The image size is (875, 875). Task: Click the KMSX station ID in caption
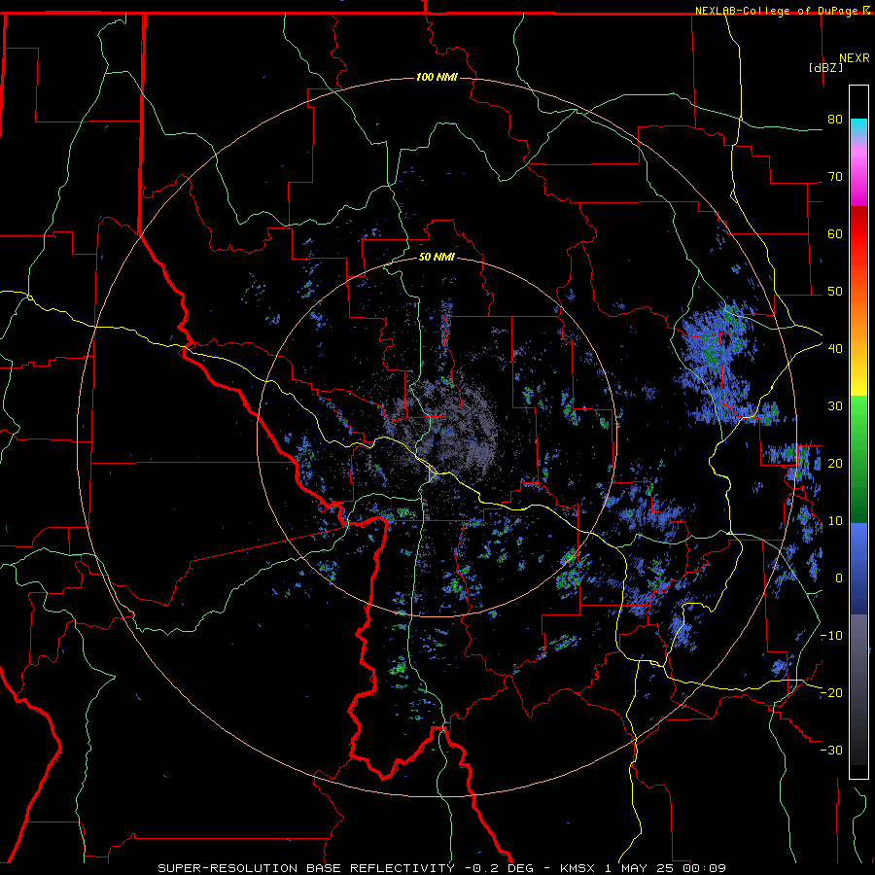[x=577, y=868]
